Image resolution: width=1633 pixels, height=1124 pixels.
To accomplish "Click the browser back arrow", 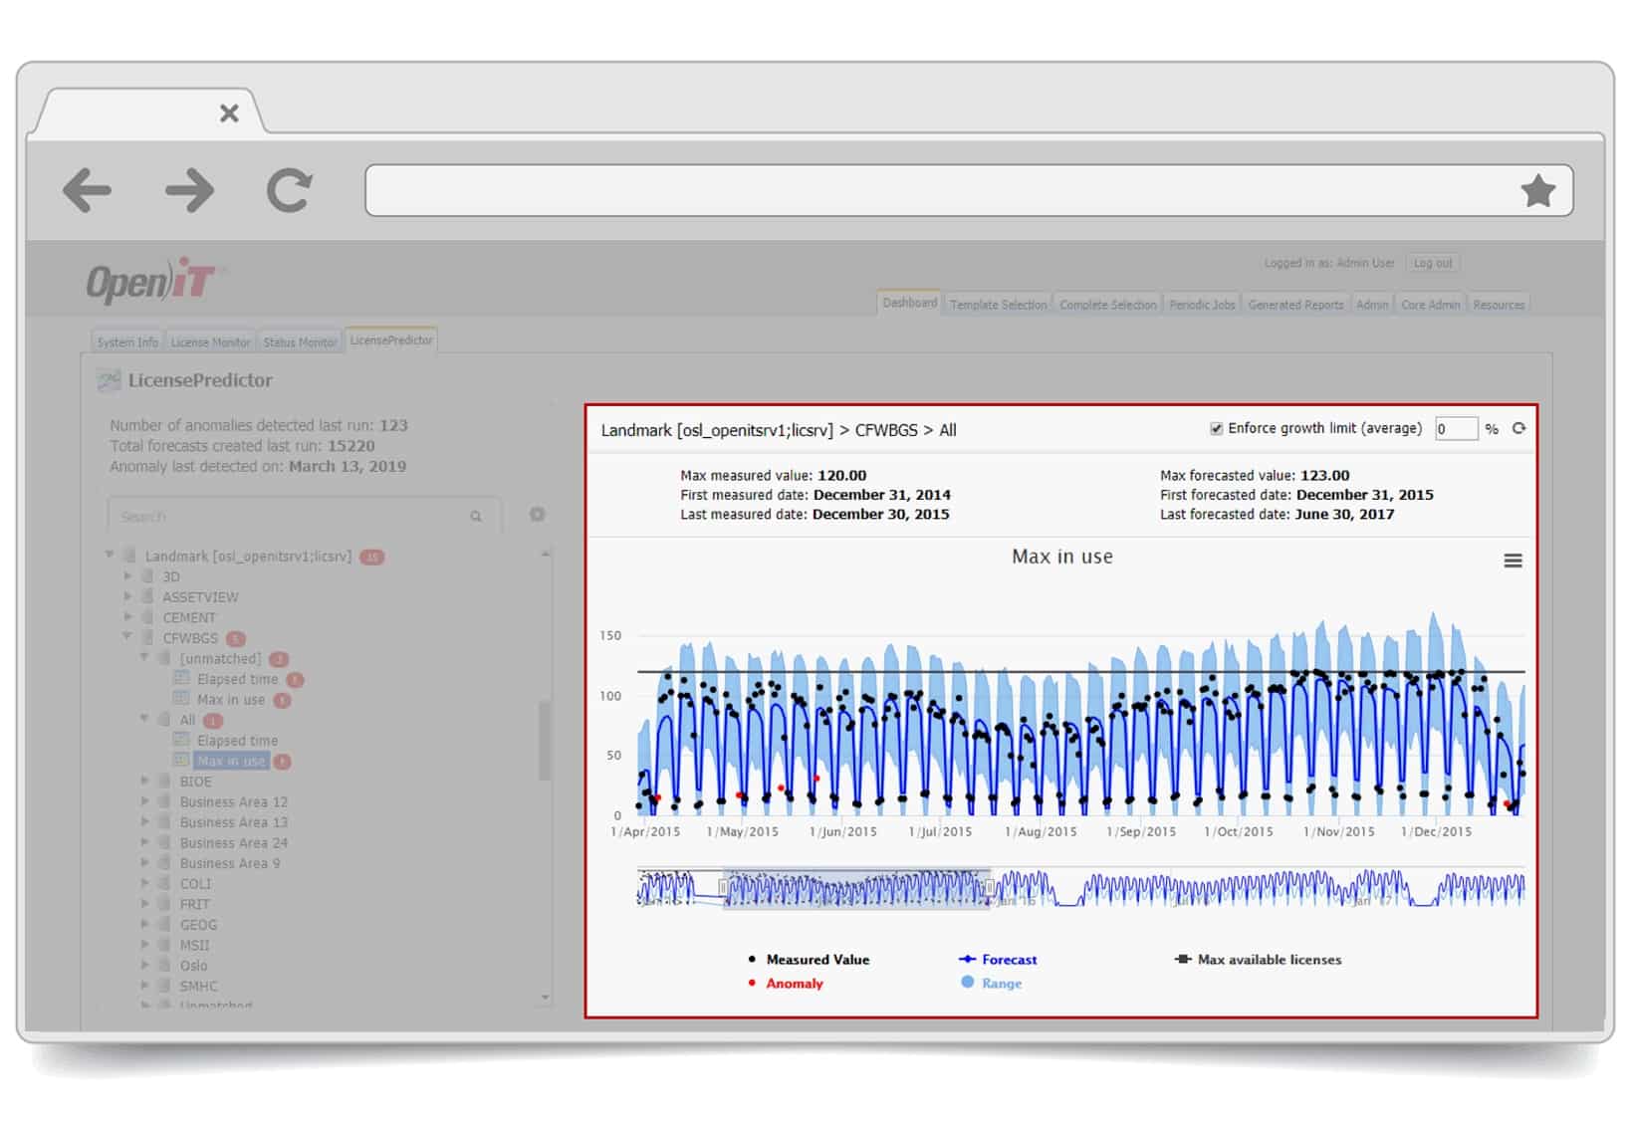I will click(x=87, y=190).
